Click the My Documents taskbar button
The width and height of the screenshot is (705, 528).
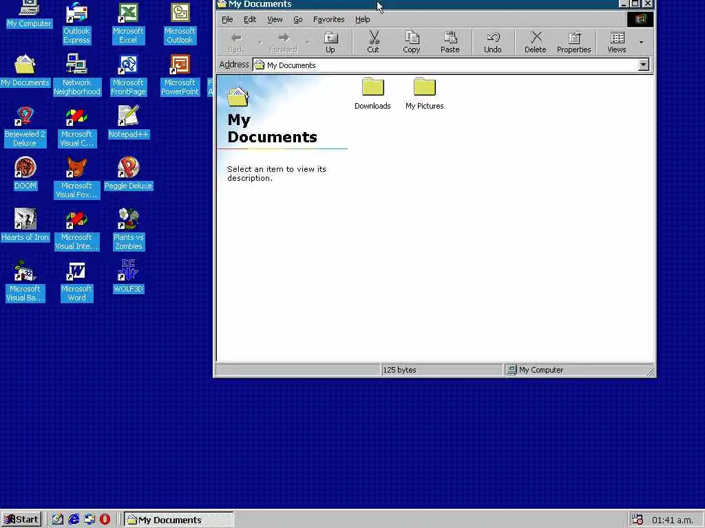click(x=178, y=520)
